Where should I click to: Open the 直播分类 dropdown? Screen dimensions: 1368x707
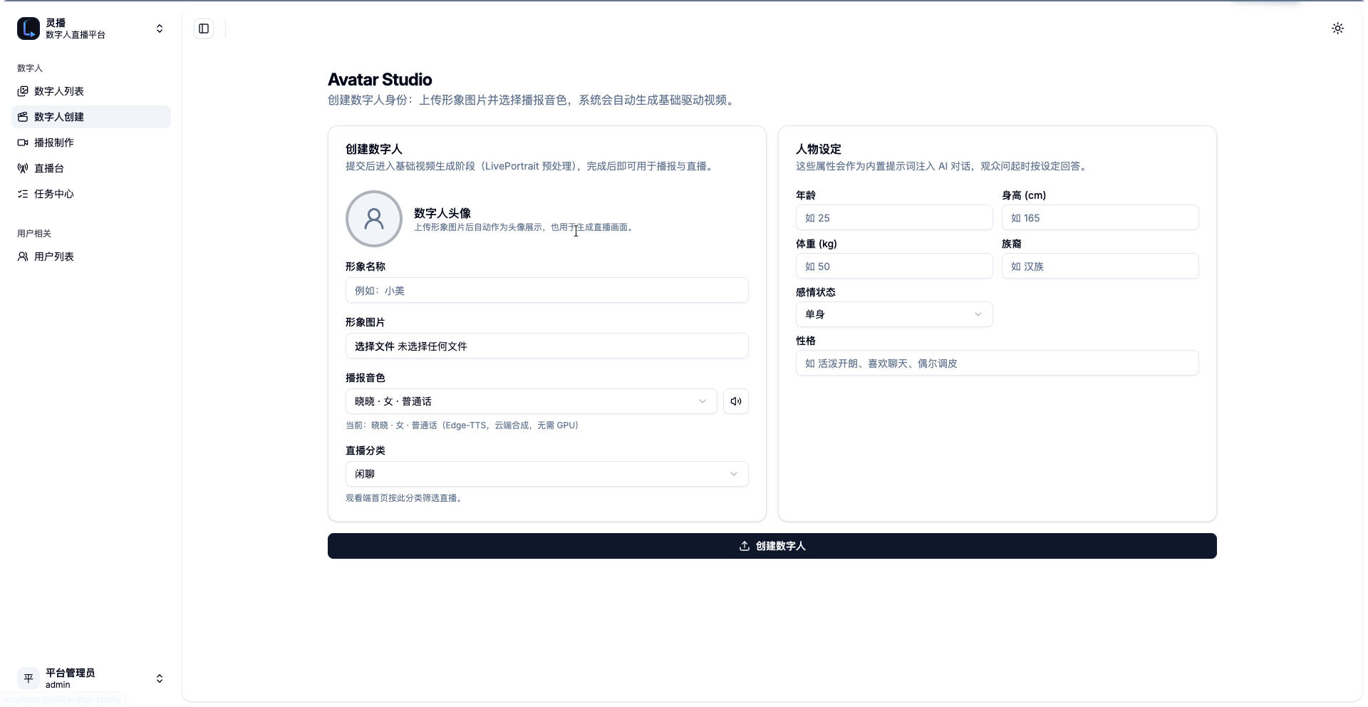pyautogui.click(x=547, y=474)
